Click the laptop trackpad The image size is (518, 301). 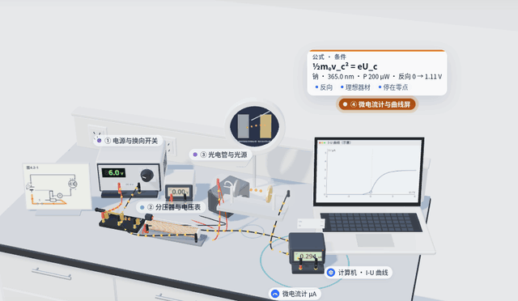coord(375,240)
